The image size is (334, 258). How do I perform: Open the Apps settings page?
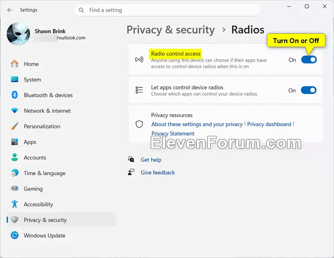tap(61, 142)
